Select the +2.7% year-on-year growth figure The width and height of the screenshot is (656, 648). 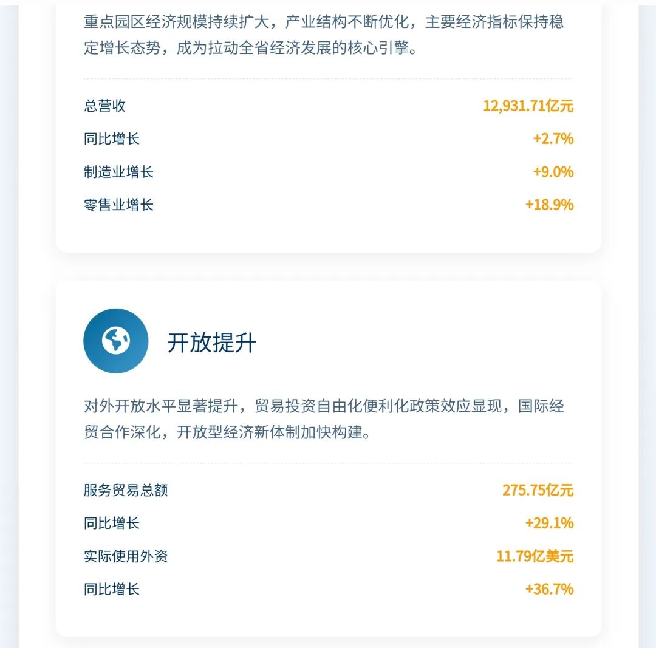tap(553, 138)
